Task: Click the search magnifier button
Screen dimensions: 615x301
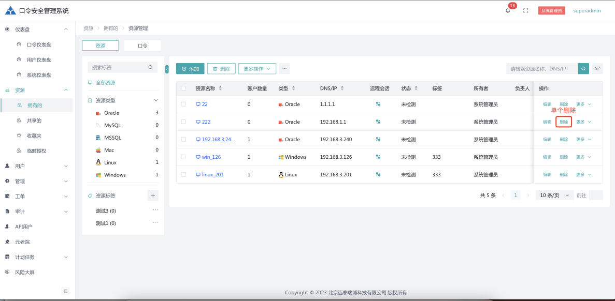Action: [584, 69]
